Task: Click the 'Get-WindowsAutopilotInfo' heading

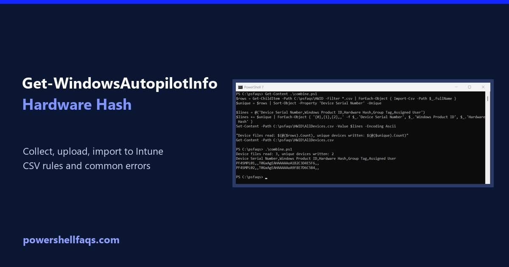Action: coord(120,84)
